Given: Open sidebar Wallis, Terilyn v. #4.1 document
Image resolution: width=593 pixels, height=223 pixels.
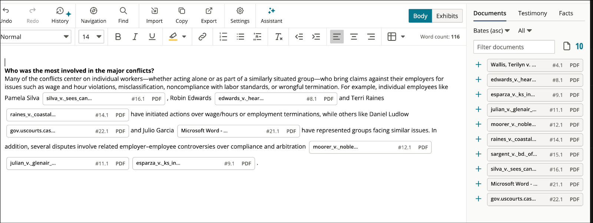Looking at the screenshot, I should click(x=535, y=65).
